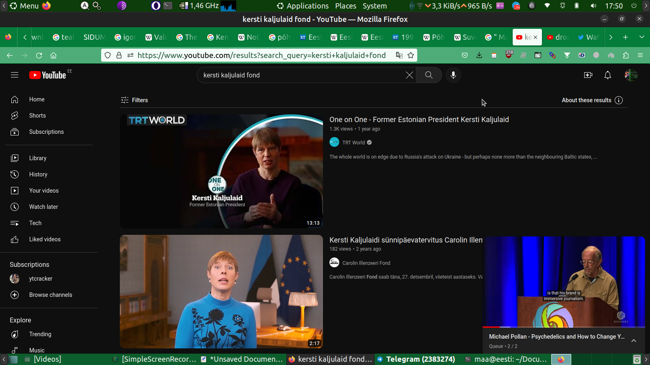Open the tracking protection shield panel

(108, 55)
